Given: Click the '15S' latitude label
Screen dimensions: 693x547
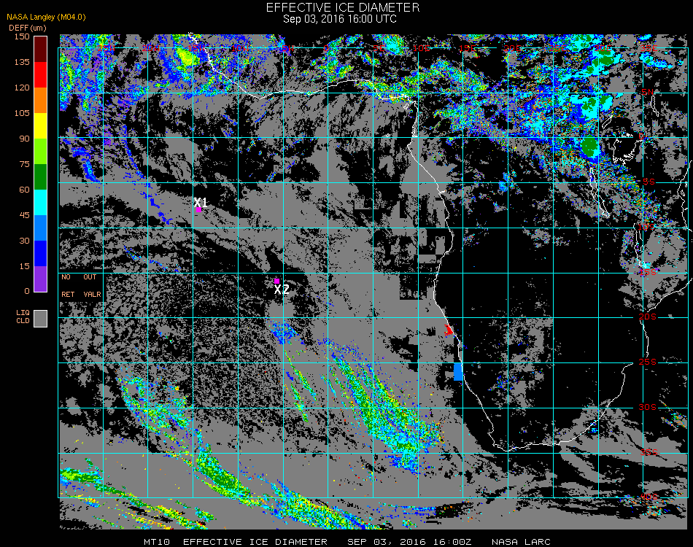Looking at the screenshot, I should 648,272.
